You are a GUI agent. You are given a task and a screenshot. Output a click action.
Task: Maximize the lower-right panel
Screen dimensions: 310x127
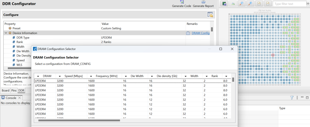click(x=307, y=97)
